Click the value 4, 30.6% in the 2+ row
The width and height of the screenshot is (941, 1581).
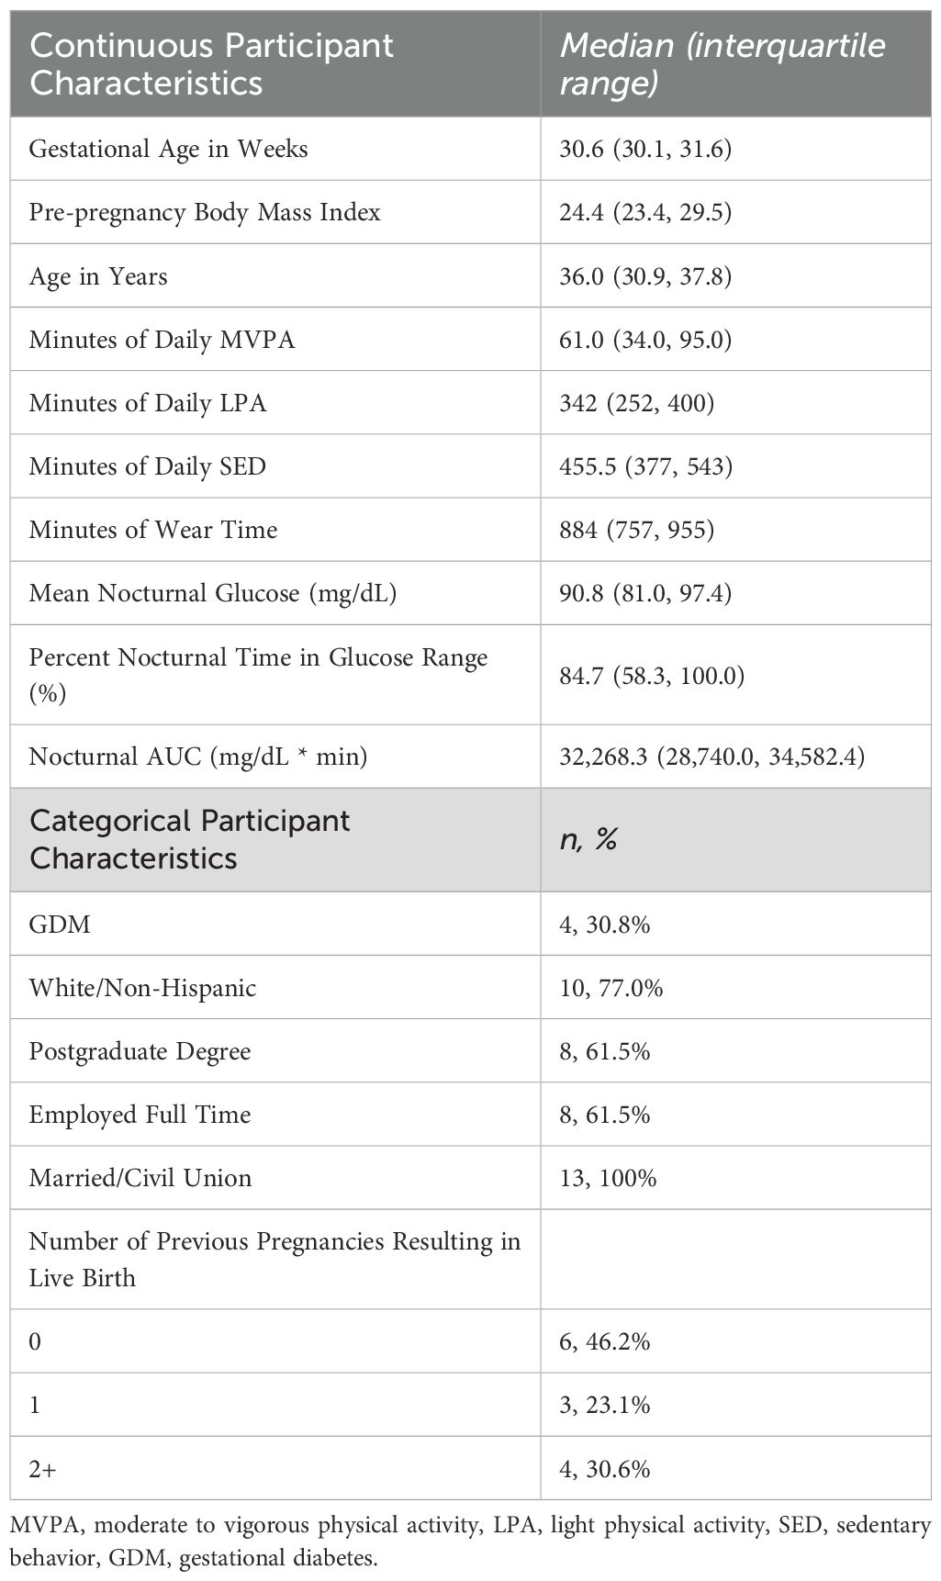pos(605,1469)
